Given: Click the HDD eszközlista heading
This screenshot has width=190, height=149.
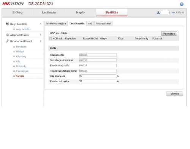Looking at the screenshot, I should (x=59, y=33).
